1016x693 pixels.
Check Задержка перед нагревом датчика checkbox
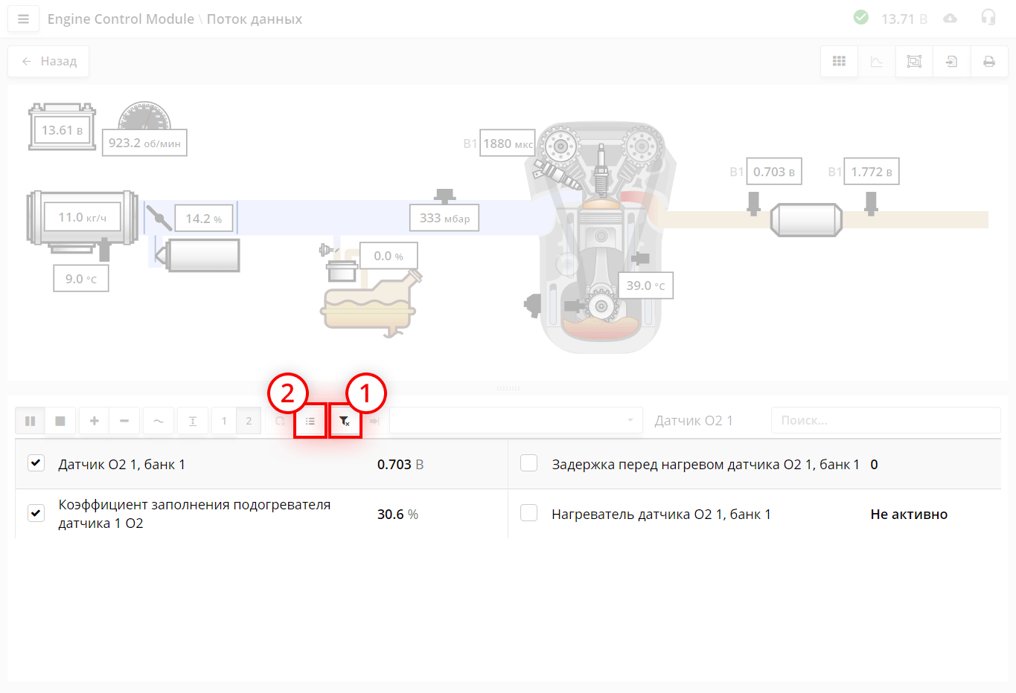click(x=528, y=463)
